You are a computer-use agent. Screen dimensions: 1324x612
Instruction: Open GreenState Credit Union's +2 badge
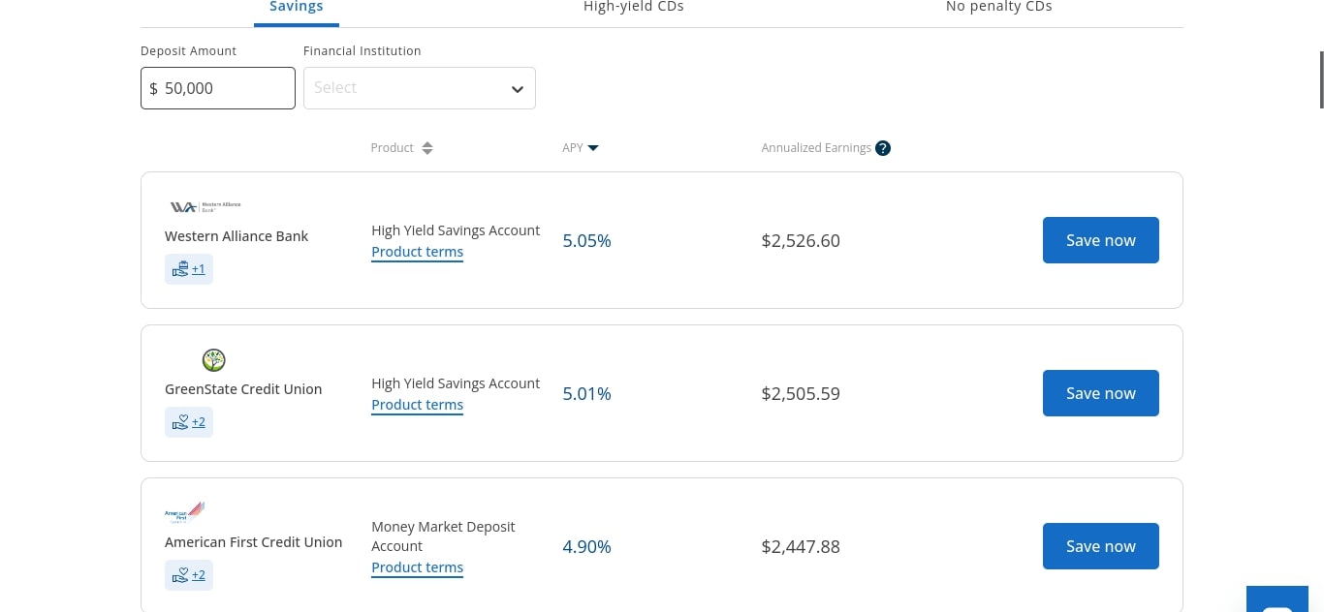click(x=189, y=422)
